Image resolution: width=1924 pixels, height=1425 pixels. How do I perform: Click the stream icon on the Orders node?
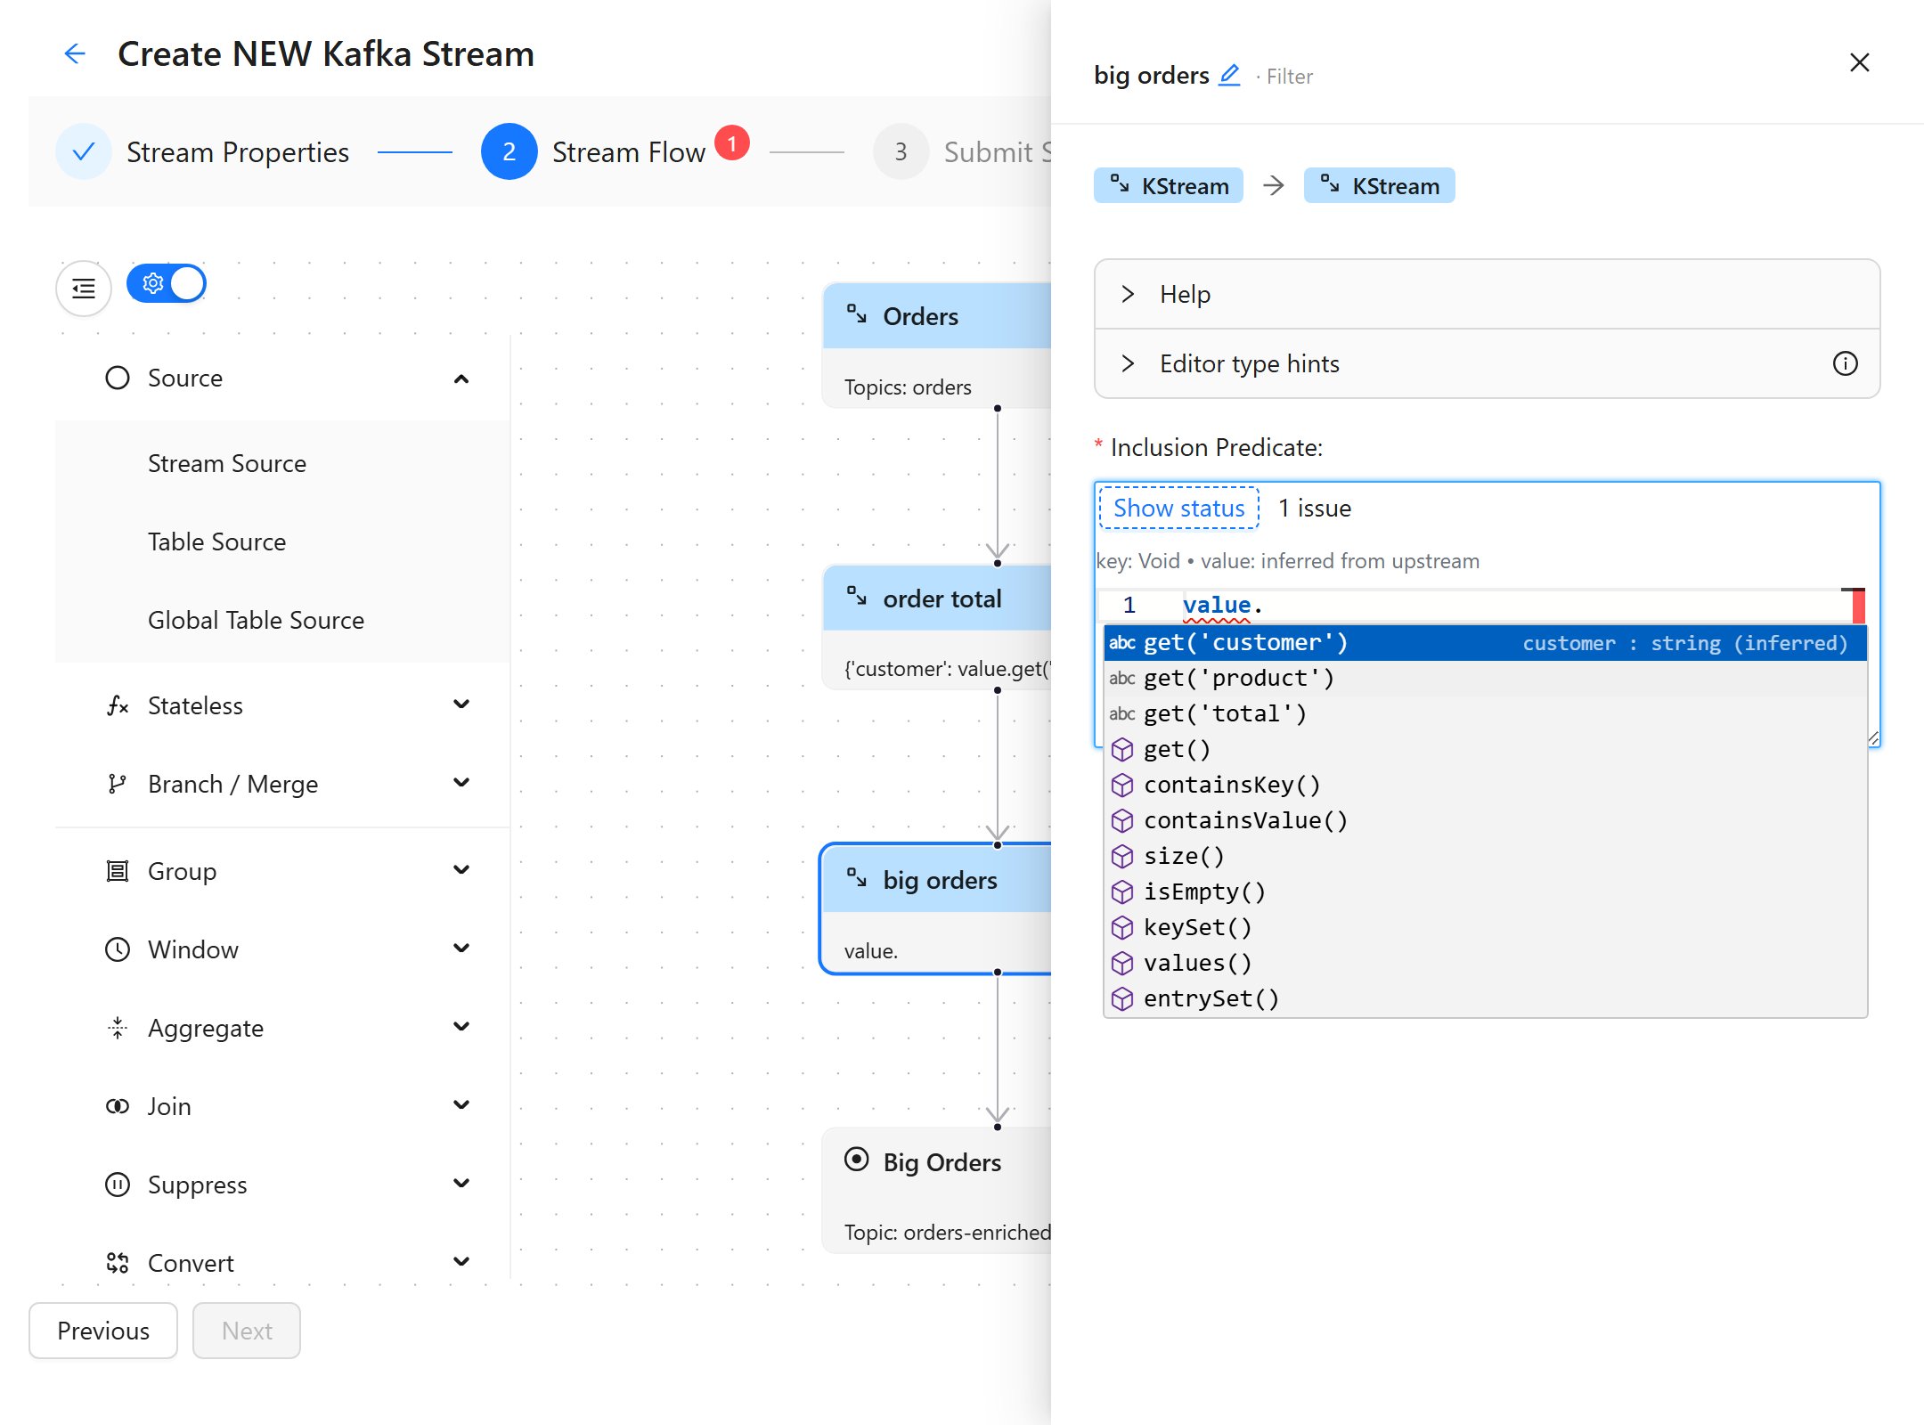(x=857, y=314)
